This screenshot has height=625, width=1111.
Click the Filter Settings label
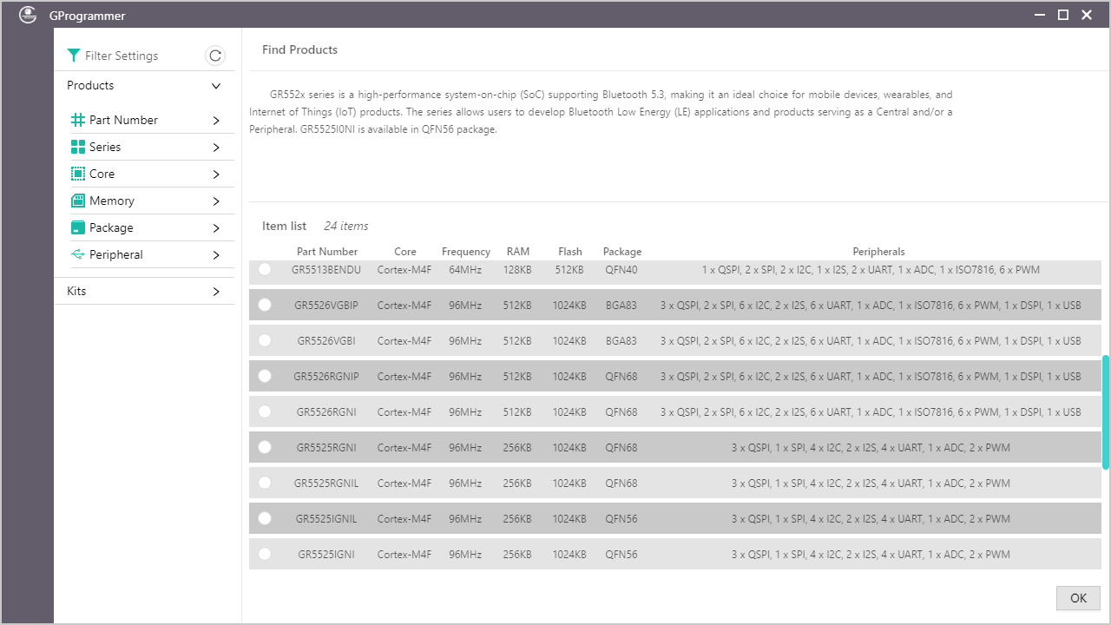point(122,56)
